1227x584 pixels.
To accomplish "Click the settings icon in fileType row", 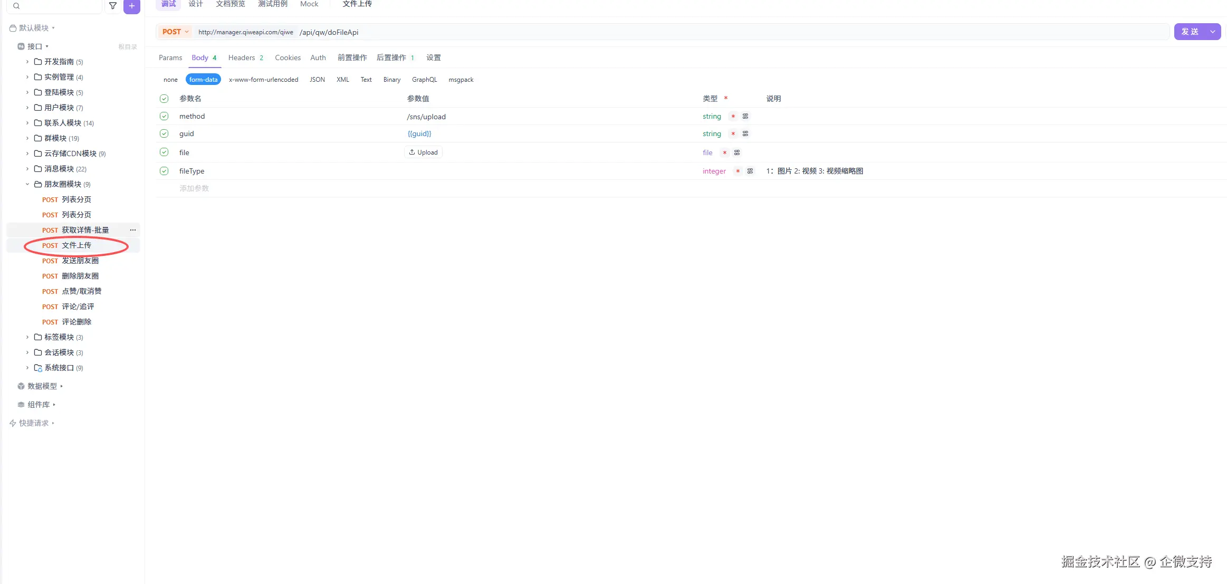I will [750, 171].
